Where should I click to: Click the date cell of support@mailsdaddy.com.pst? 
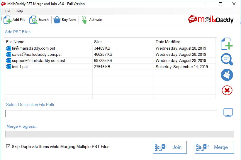coord(181,60)
